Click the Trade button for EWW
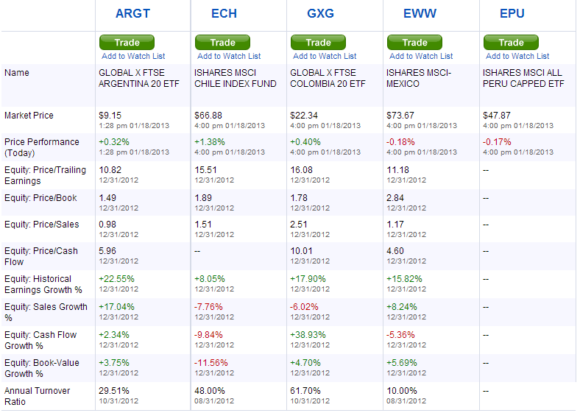 (x=414, y=43)
